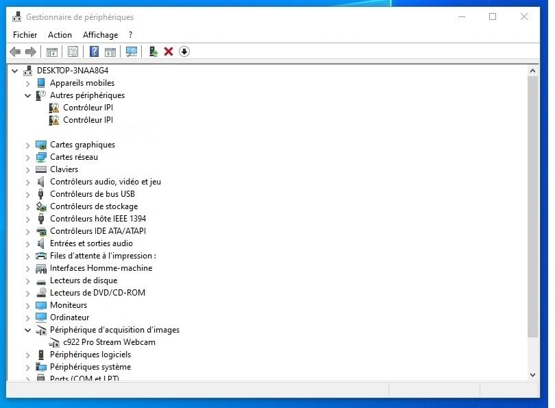Click the computer icon beside DESKTOP-3NAA8G4

[27, 71]
